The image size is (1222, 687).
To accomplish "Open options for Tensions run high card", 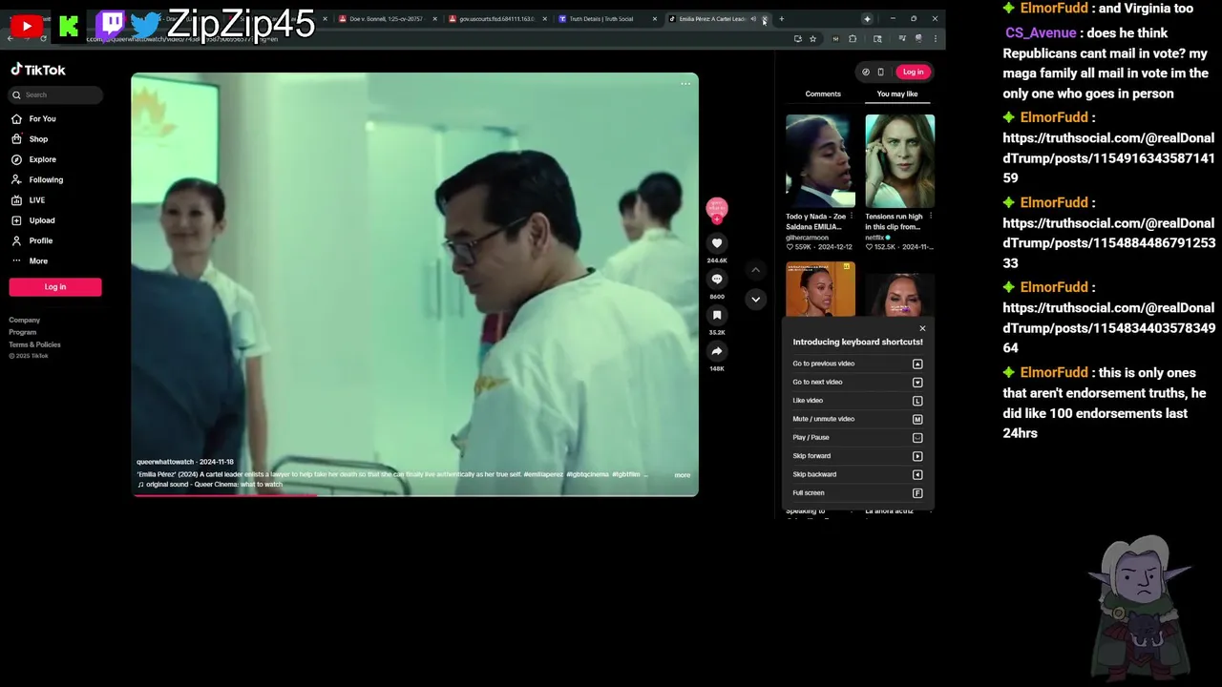I will (x=931, y=217).
